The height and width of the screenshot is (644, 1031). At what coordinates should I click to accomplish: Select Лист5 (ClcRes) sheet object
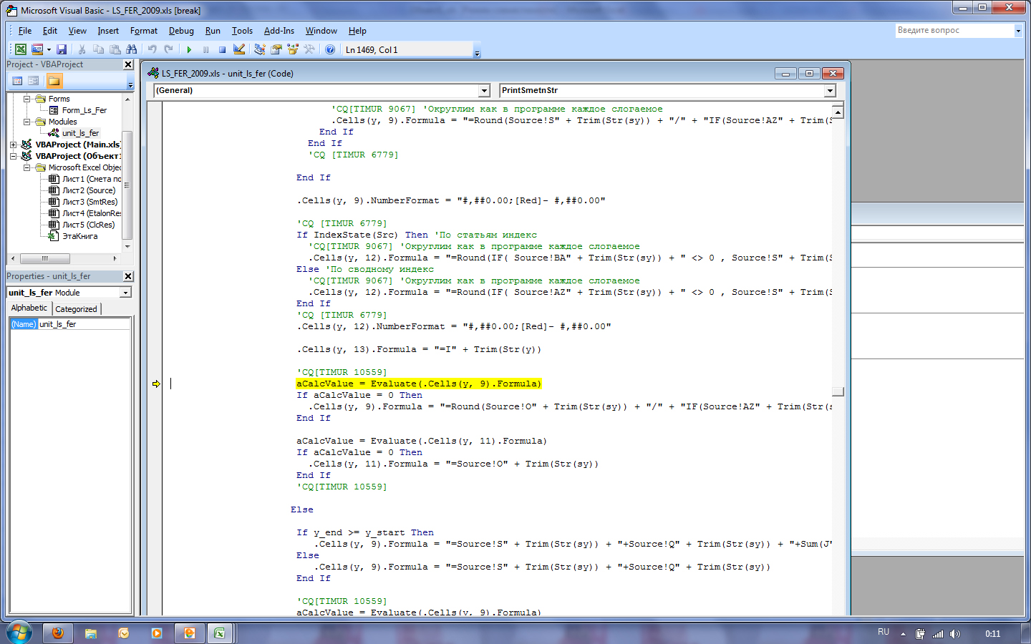pyautogui.click(x=89, y=225)
